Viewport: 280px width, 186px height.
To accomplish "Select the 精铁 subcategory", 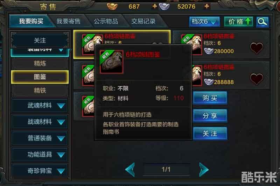I will pyautogui.click(x=40, y=91).
